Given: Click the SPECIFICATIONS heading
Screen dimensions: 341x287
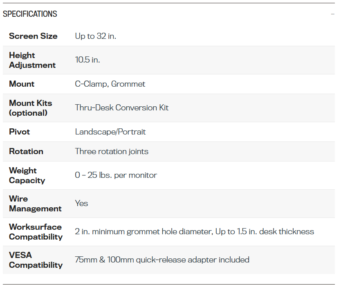Looking at the screenshot, I should point(30,14).
